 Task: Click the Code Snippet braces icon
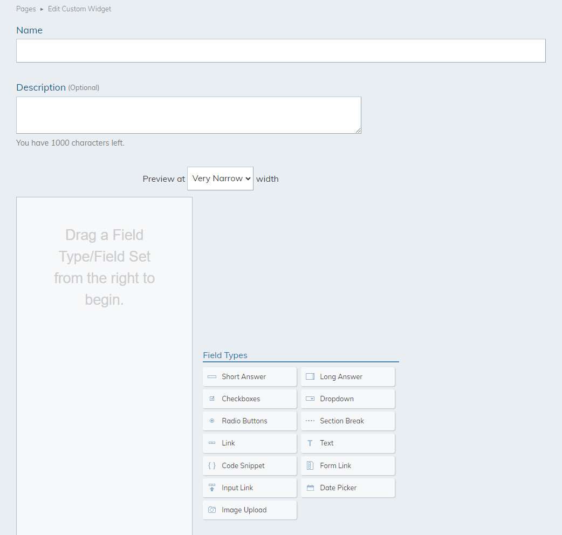click(x=212, y=465)
